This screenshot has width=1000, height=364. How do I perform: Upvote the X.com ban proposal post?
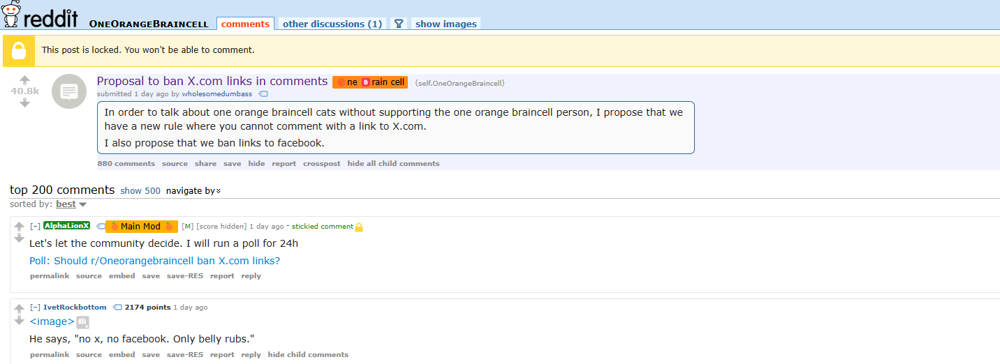click(24, 79)
